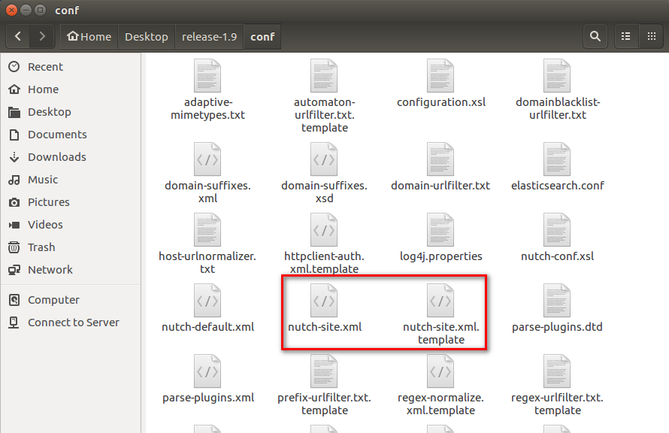Click the nutch-conf.xsl file name label
This screenshot has width=669, height=433.
[557, 256]
